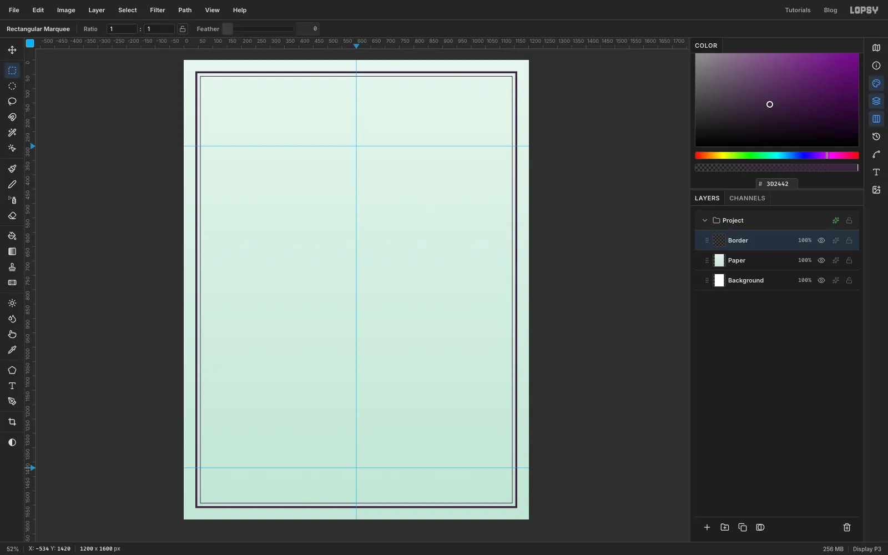Image resolution: width=888 pixels, height=555 pixels.
Task: Open the File menu
Action: coord(14,10)
